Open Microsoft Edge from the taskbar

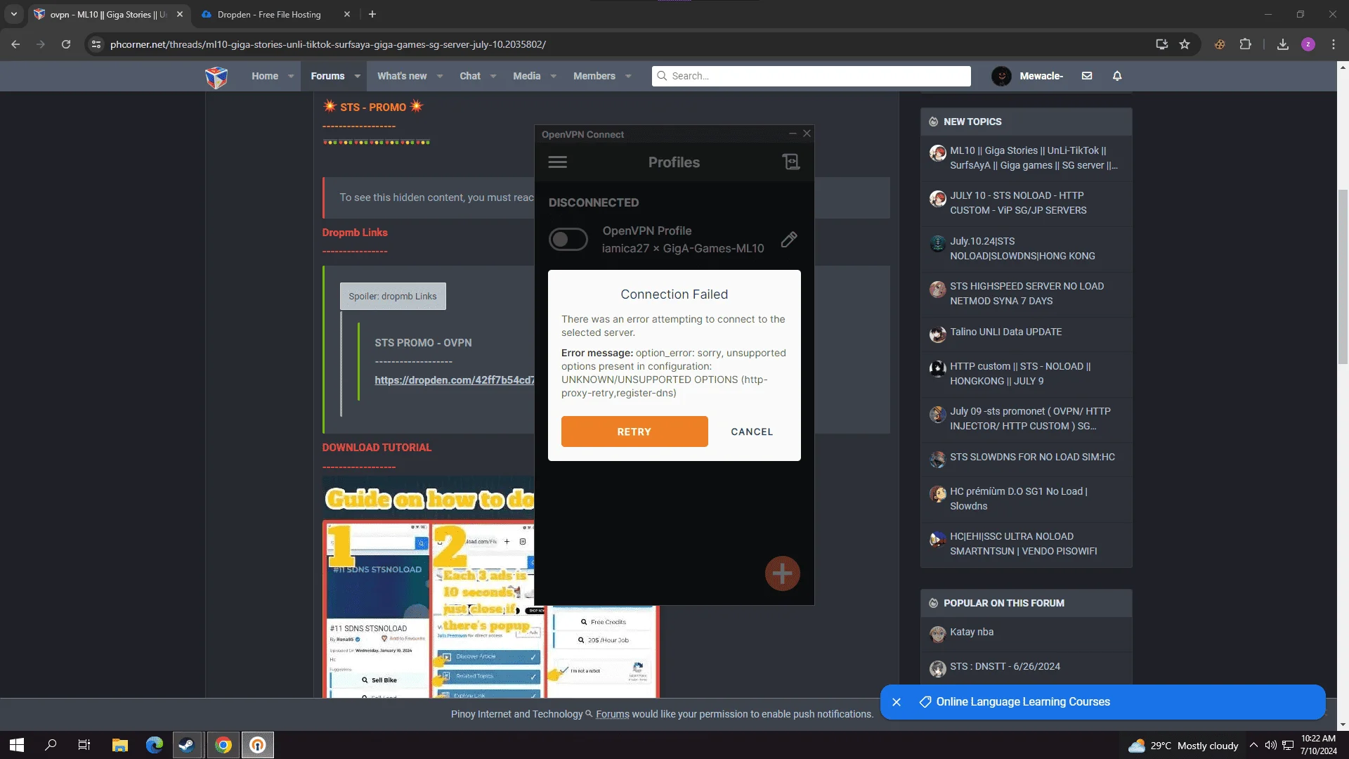(x=154, y=745)
